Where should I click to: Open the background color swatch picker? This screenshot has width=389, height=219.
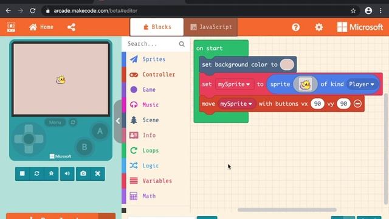tap(287, 65)
